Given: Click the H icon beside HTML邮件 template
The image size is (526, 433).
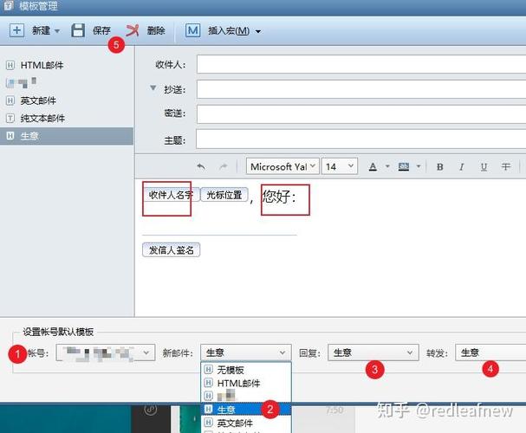Looking at the screenshot, I should click(10, 65).
